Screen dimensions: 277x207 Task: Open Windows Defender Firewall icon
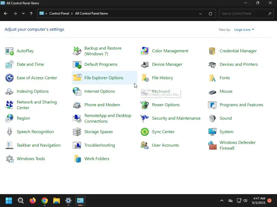(x=212, y=145)
